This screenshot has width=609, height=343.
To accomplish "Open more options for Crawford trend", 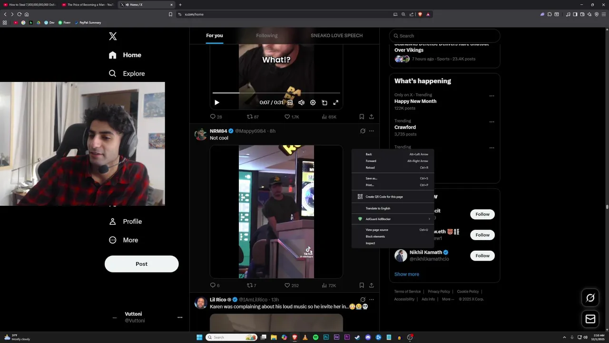I will (x=491, y=122).
